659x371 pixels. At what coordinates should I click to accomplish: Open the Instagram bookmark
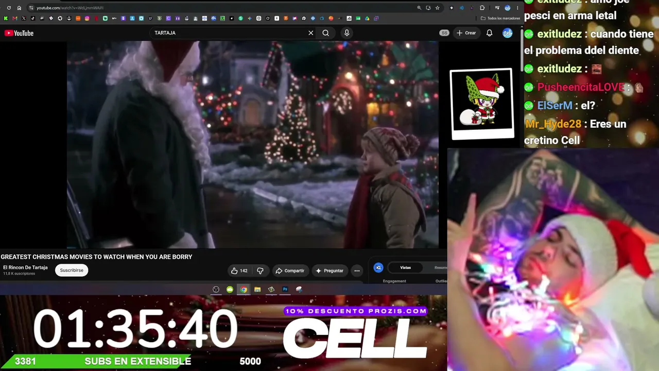click(x=87, y=19)
